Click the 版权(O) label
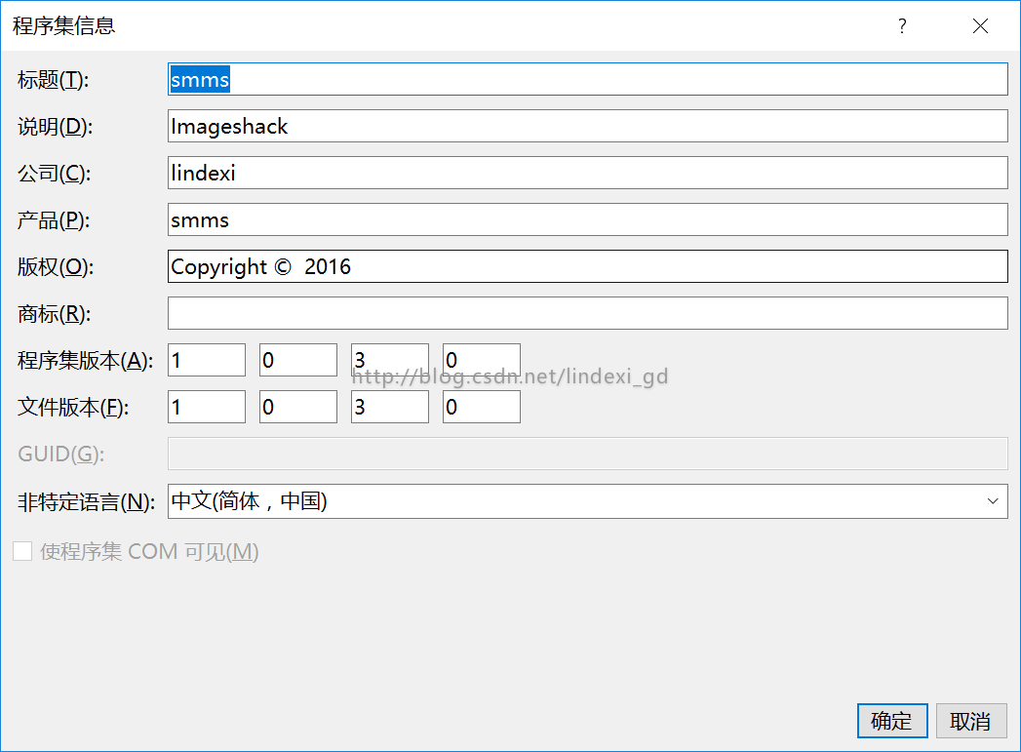 [x=56, y=267]
